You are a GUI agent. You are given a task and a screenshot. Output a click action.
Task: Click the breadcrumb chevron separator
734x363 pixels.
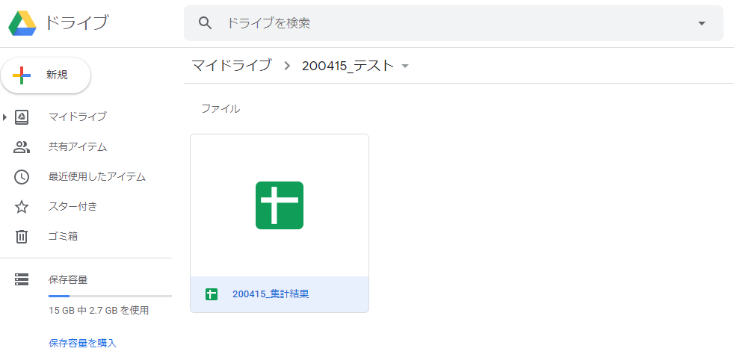288,66
